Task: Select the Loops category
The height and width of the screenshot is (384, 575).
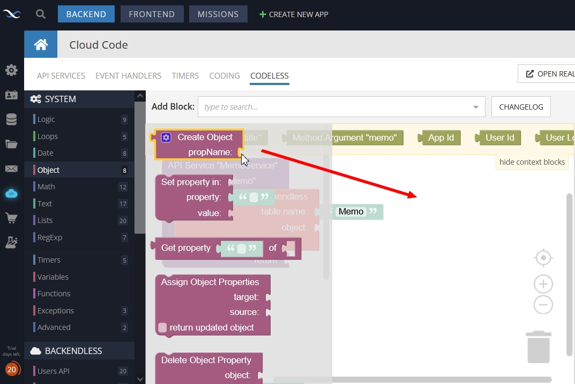Action: pyautogui.click(x=79, y=136)
